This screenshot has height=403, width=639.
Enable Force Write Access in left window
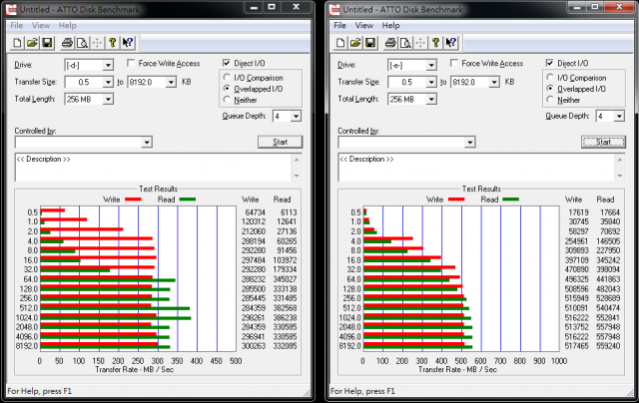131,63
